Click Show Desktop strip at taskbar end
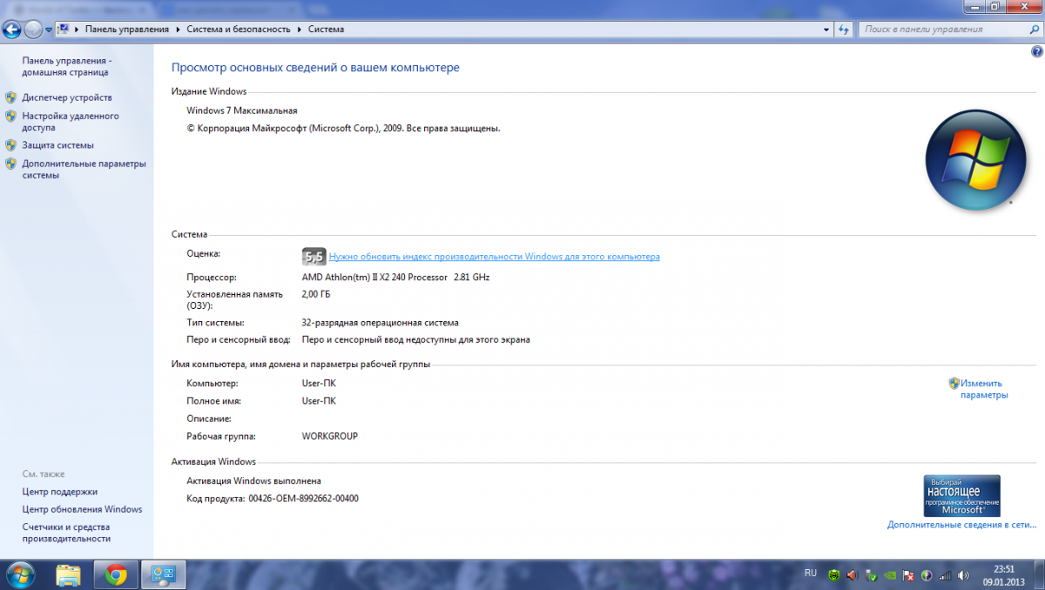 tap(1039, 574)
